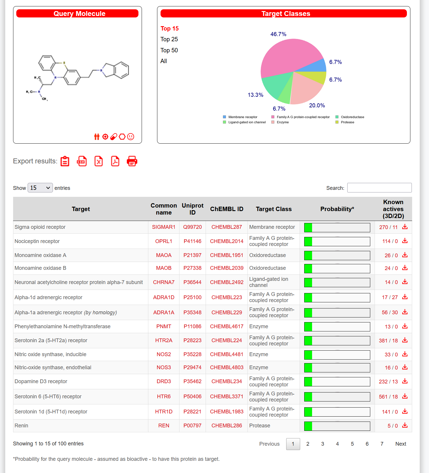Image resolution: width=429 pixels, height=473 pixels.
Task: Open MAOB common name link
Action: click(164, 268)
